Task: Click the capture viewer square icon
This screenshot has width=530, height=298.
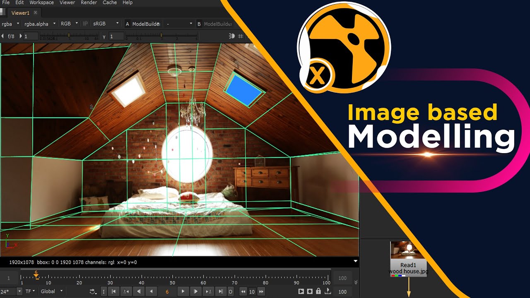Action: click(310, 291)
